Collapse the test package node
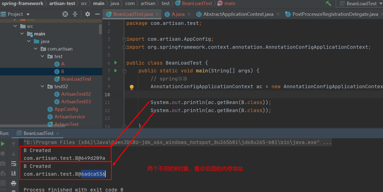The image size is (383, 192). [x=43, y=56]
